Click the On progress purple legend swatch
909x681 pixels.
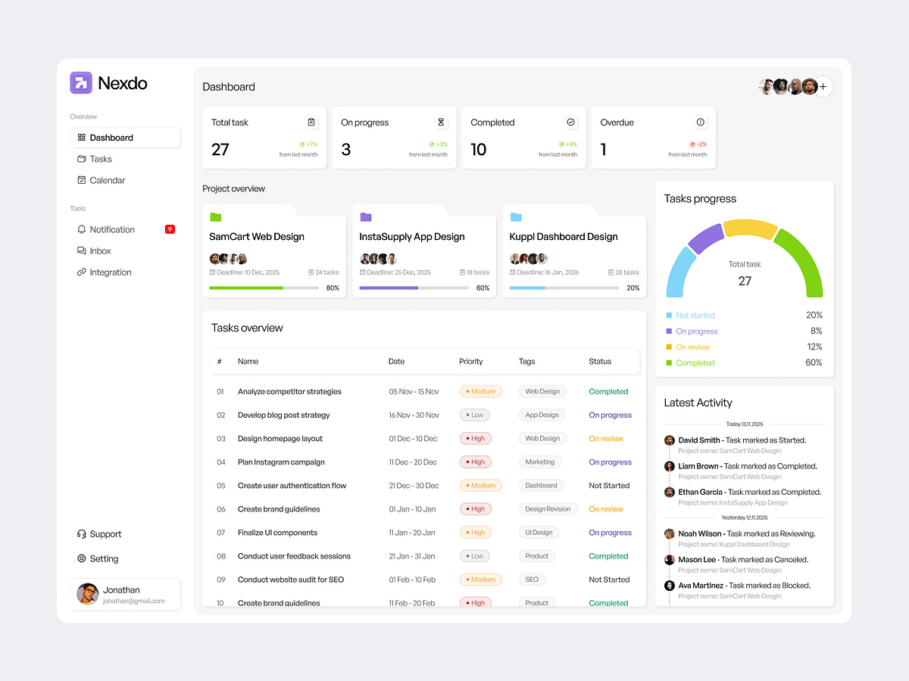(669, 331)
